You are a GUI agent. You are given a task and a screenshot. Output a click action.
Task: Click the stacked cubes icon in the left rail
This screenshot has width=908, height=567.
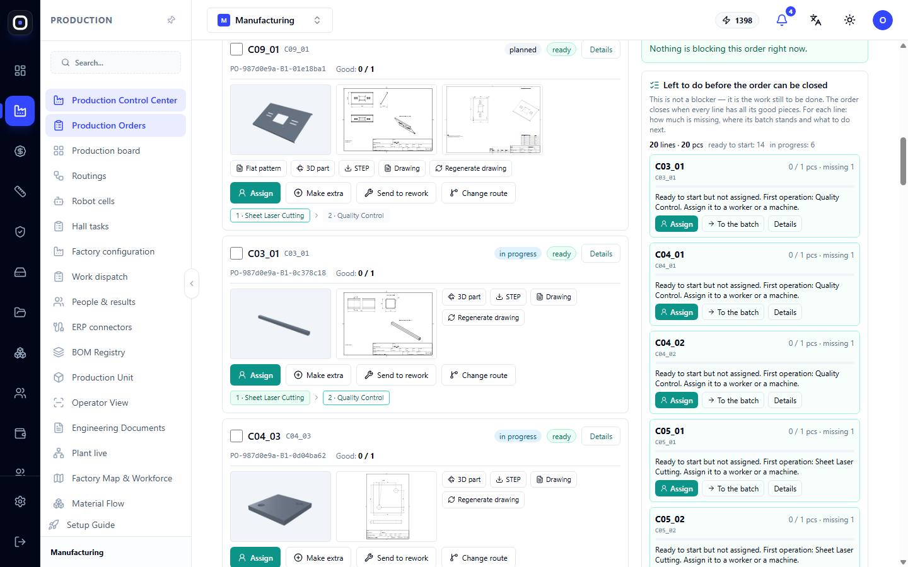pos(20,353)
